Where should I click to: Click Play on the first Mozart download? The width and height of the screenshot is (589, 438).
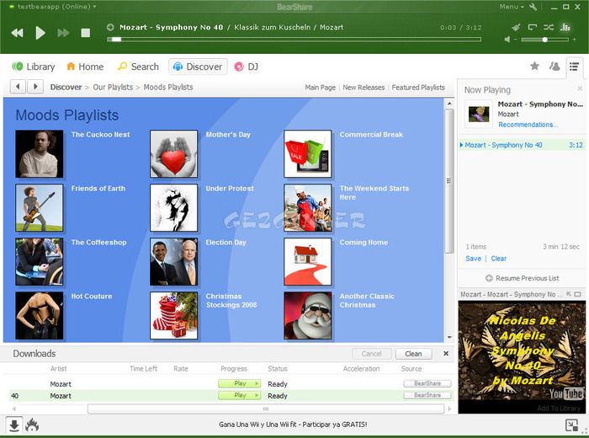[239, 383]
